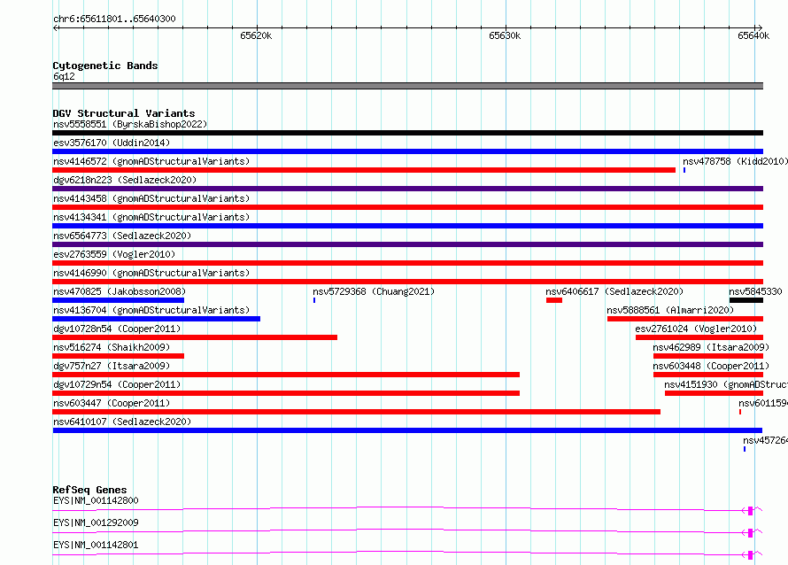Click the small blue nsv45726 marker
The height and width of the screenshot is (565, 788).
[745, 449]
